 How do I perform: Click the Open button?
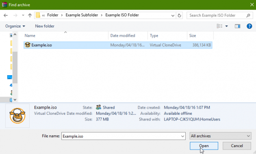[204, 146]
